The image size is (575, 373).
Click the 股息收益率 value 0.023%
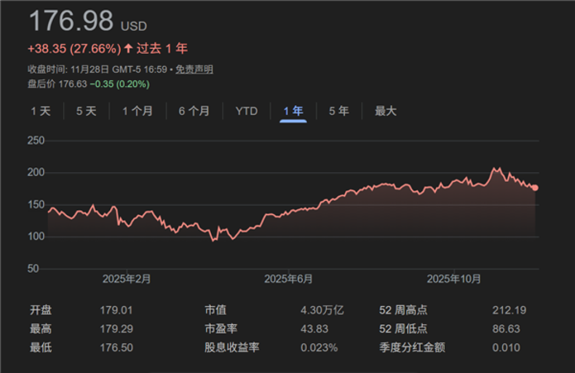(319, 347)
